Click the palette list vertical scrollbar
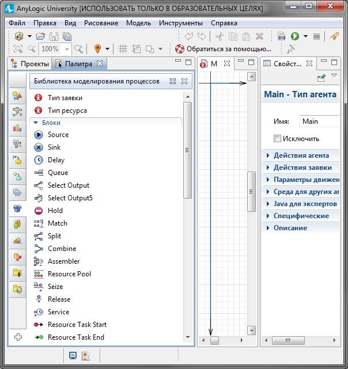Viewport: 348px width, 369px height. [188, 150]
